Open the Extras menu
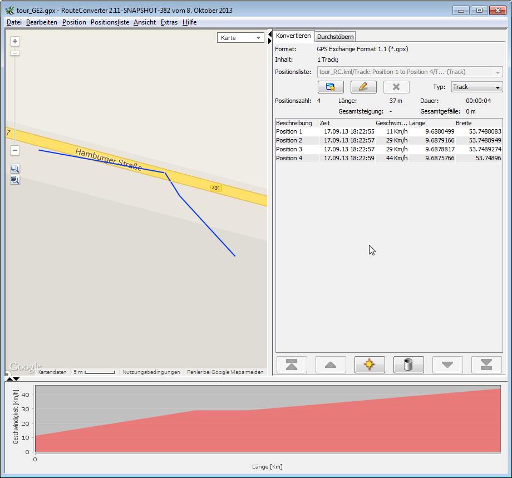 169,22
